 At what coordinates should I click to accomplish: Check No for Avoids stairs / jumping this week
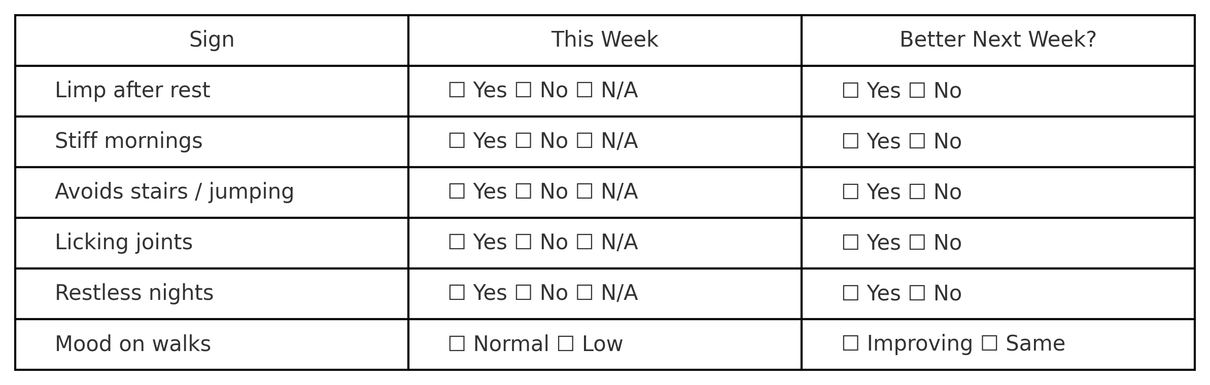pos(523,192)
